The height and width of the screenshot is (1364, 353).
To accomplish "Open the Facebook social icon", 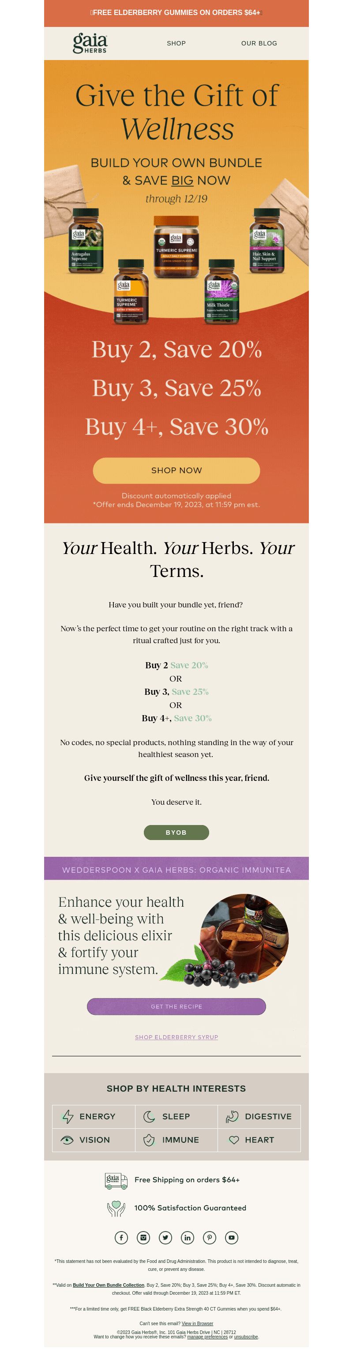I will point(121,1237).
